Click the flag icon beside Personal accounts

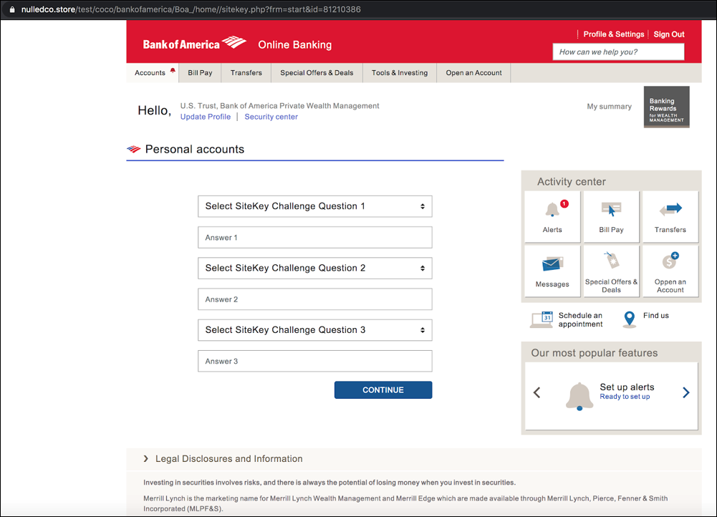133,149
